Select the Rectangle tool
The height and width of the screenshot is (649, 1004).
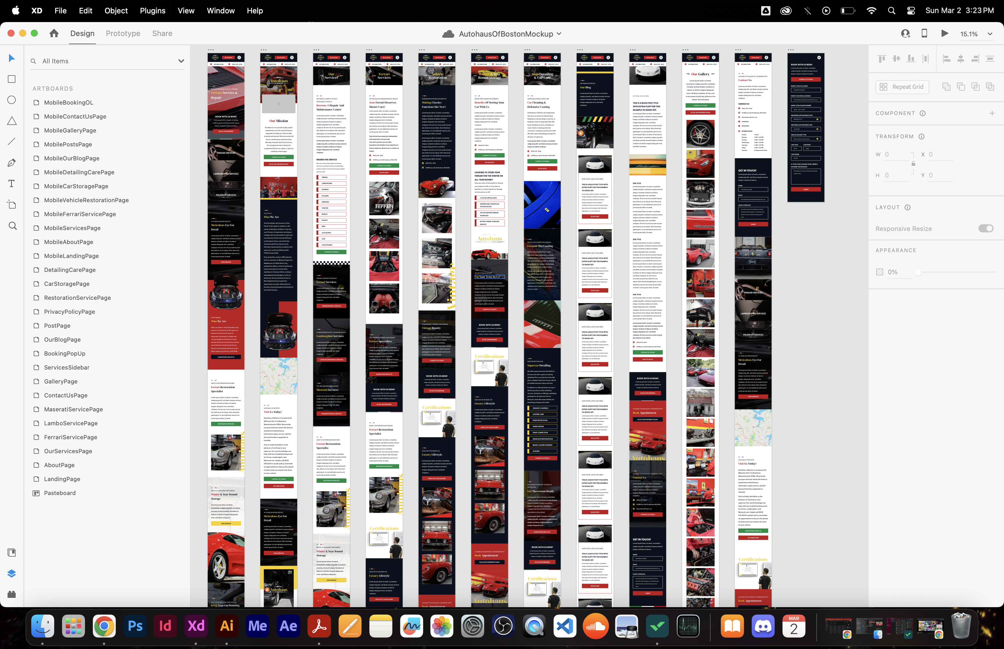pyautogui.click(x=12, y=79)
